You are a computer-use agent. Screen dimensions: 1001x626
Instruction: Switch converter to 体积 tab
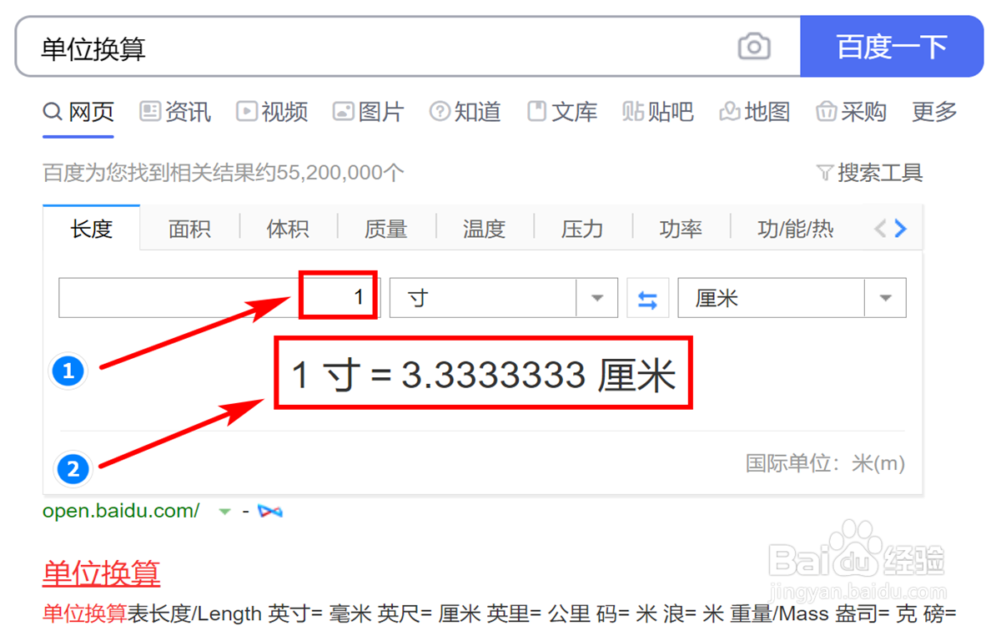click(288, 228)
